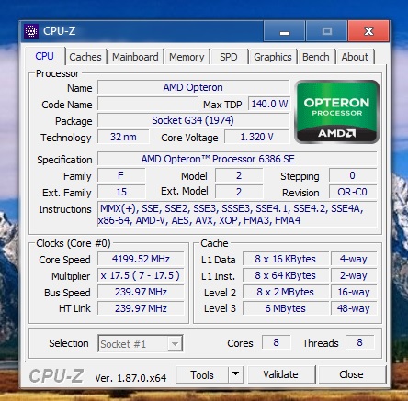Click the Tools button
The image size is (408, 401).
(x=202, y=374)
